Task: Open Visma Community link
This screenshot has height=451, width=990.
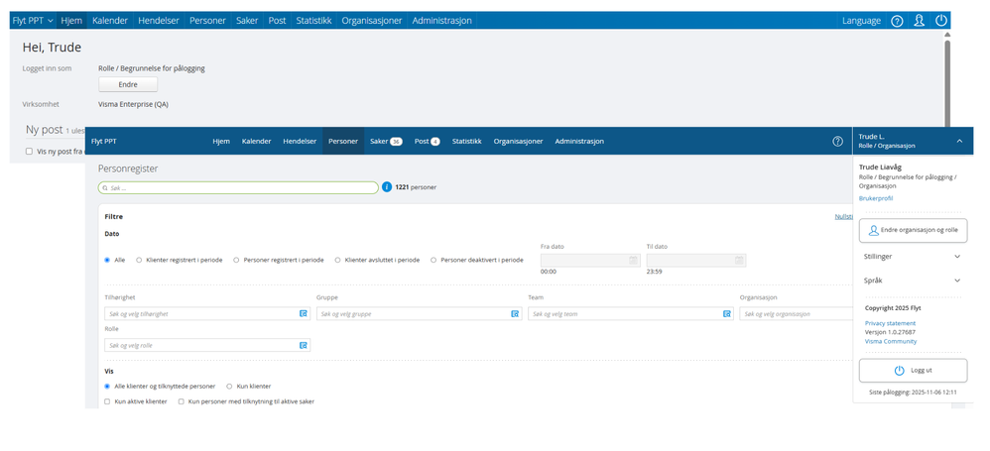Action: point(891,341)
